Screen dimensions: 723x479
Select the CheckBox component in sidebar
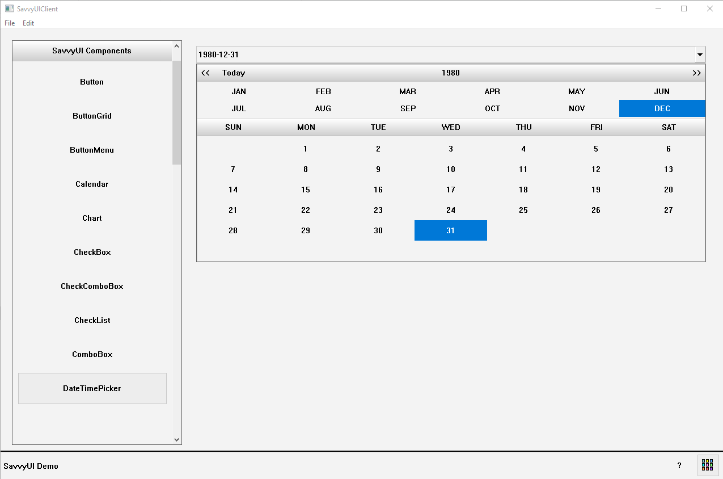point(92,252)
